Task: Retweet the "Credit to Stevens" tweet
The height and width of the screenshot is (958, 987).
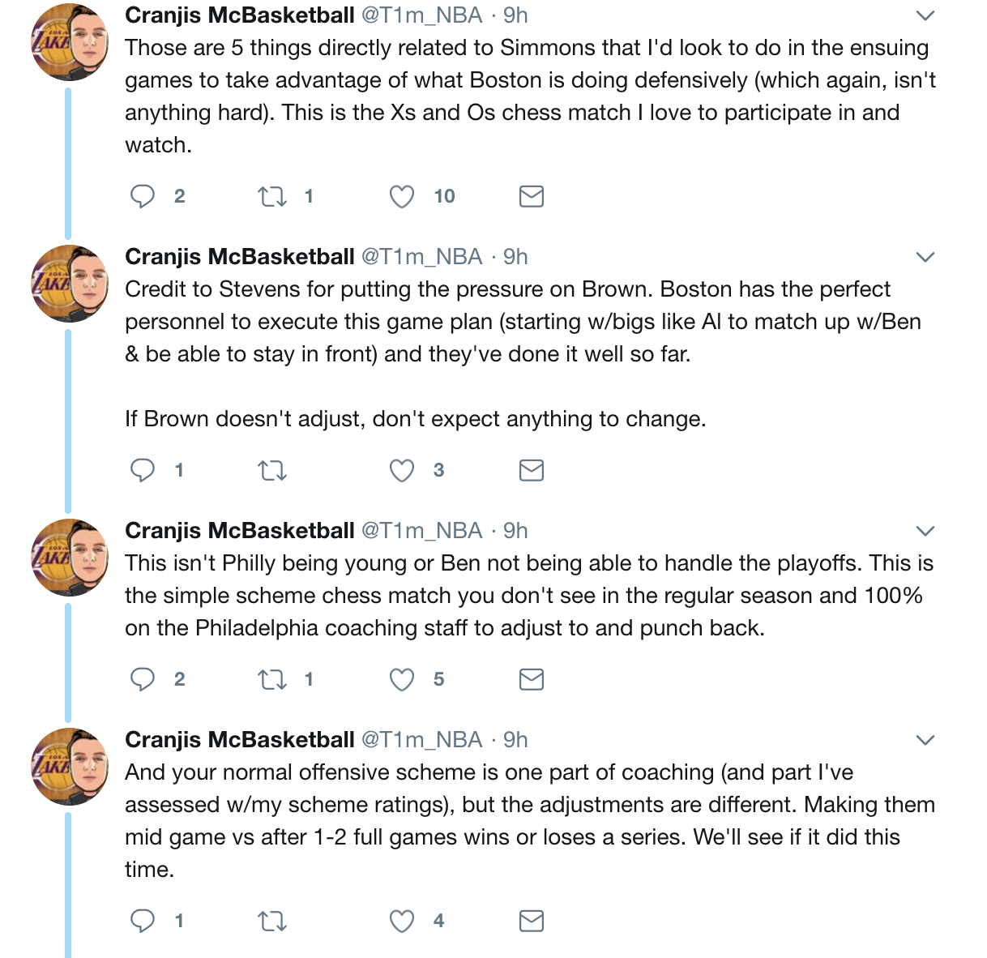Action: pos(271,470)
